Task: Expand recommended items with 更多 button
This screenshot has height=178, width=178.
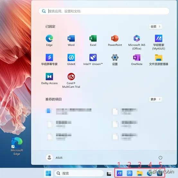Action: click(x=156, y=99)
